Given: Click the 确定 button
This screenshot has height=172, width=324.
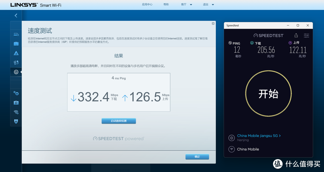Looking at the screenshot, I should (x=197, y=157).
